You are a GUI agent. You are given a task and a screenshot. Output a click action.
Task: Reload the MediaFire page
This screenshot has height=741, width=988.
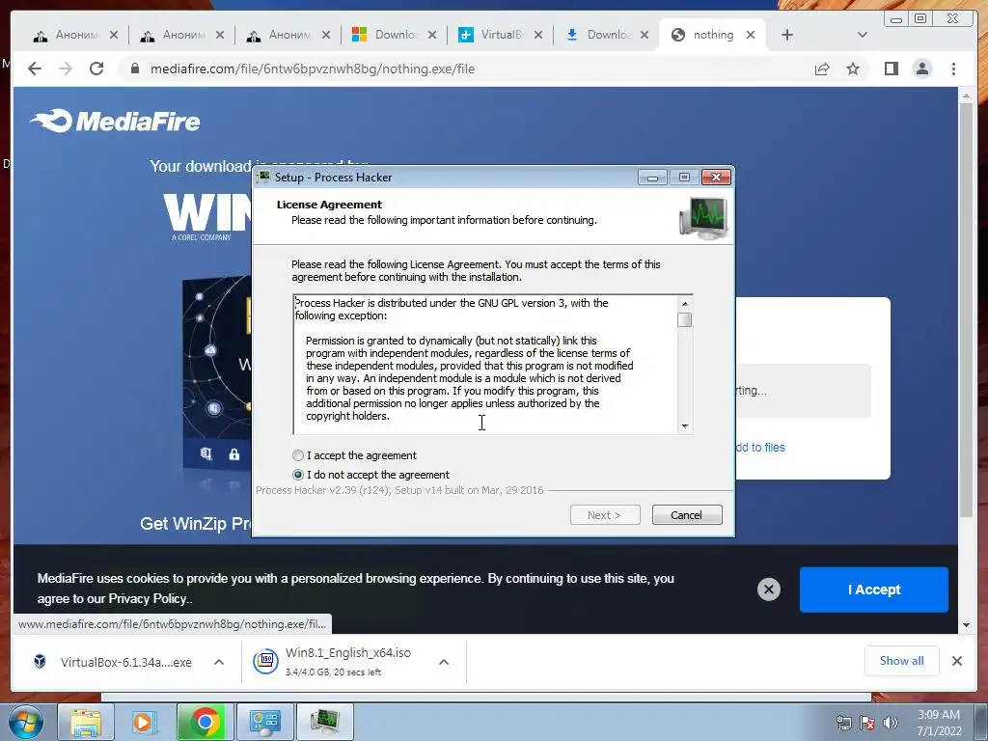96,69
